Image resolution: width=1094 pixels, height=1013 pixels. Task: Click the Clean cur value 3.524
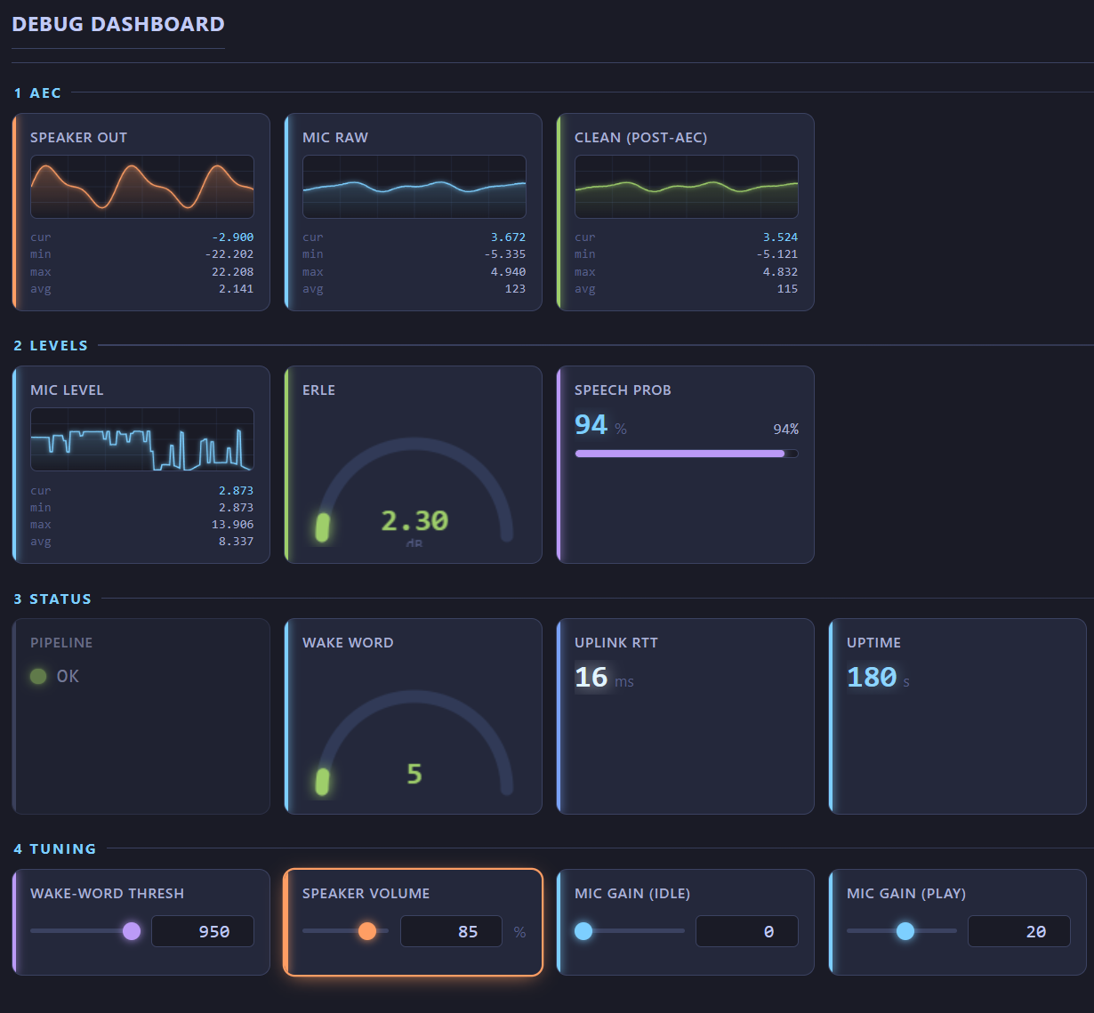[x=780, y=237]
